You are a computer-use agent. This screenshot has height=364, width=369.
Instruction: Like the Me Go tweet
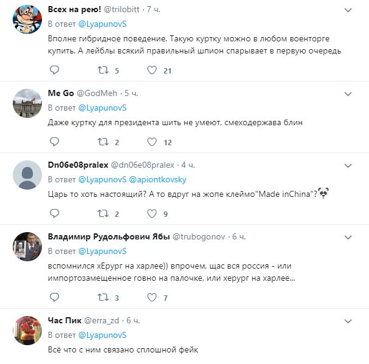[152, 142]
